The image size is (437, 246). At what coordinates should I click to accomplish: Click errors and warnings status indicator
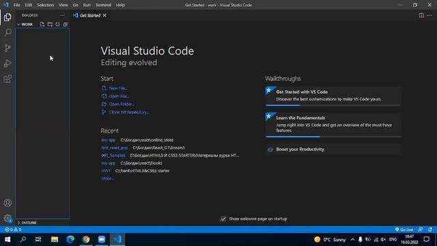[13, 230]
